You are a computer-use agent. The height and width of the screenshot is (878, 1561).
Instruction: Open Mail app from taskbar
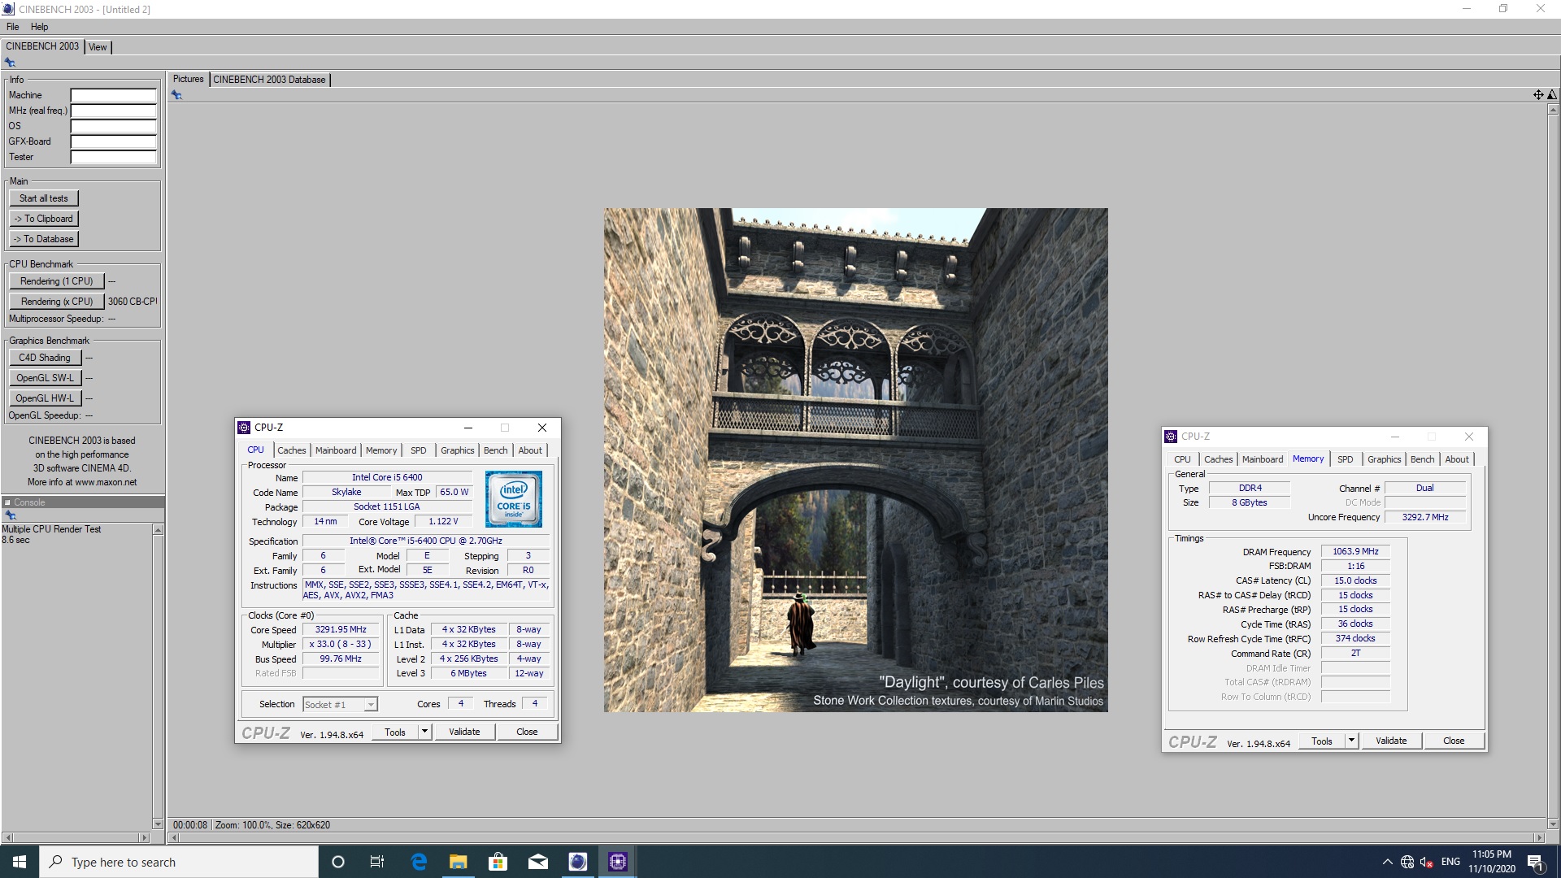pos(538,862)
